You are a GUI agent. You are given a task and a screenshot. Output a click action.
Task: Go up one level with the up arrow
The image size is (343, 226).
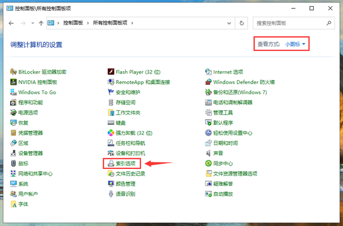[x=41, y=23]
